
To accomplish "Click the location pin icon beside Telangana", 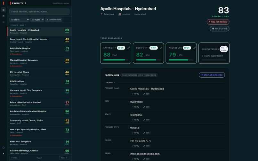I will coord(101,14).
